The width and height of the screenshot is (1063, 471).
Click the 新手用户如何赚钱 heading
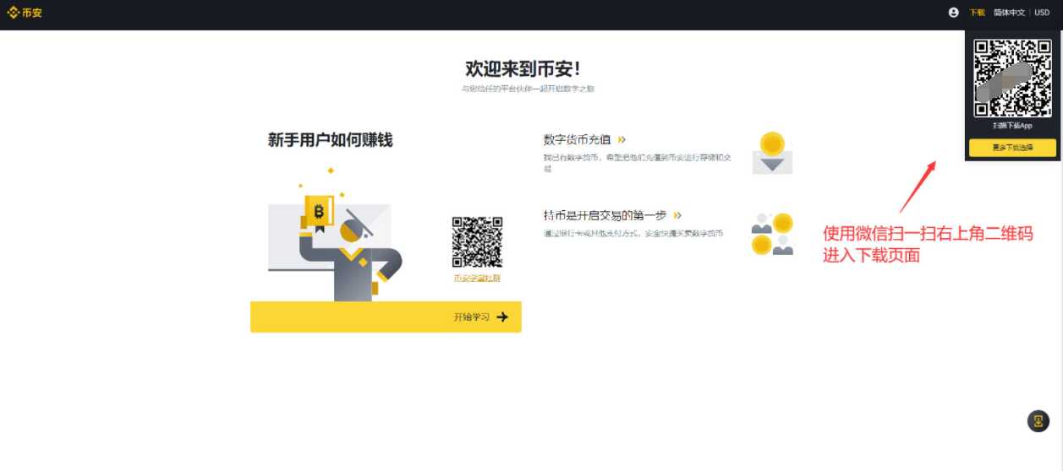pyautogui.click(x=330, y=140)
